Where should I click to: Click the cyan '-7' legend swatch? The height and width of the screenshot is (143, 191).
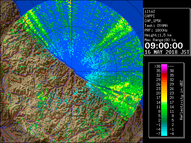coord(164,134)
